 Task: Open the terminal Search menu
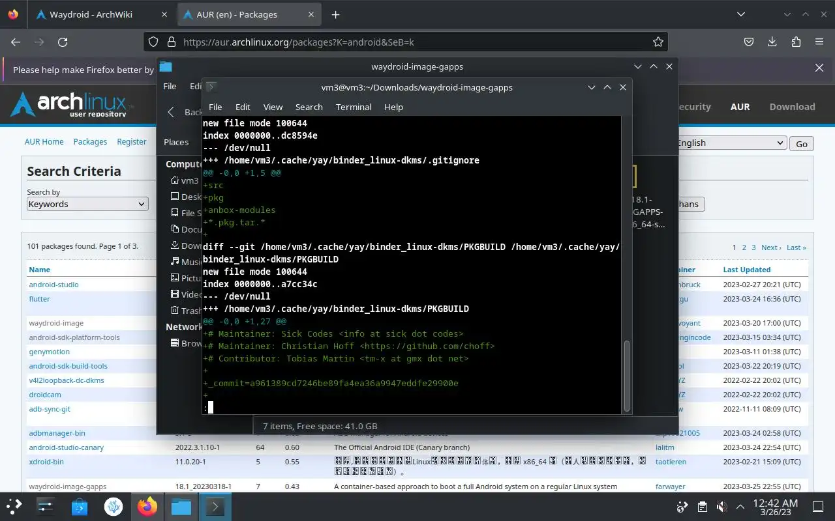tap(309, 107)
